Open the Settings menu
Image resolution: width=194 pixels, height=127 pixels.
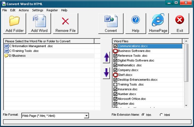[x=38, y=10]
